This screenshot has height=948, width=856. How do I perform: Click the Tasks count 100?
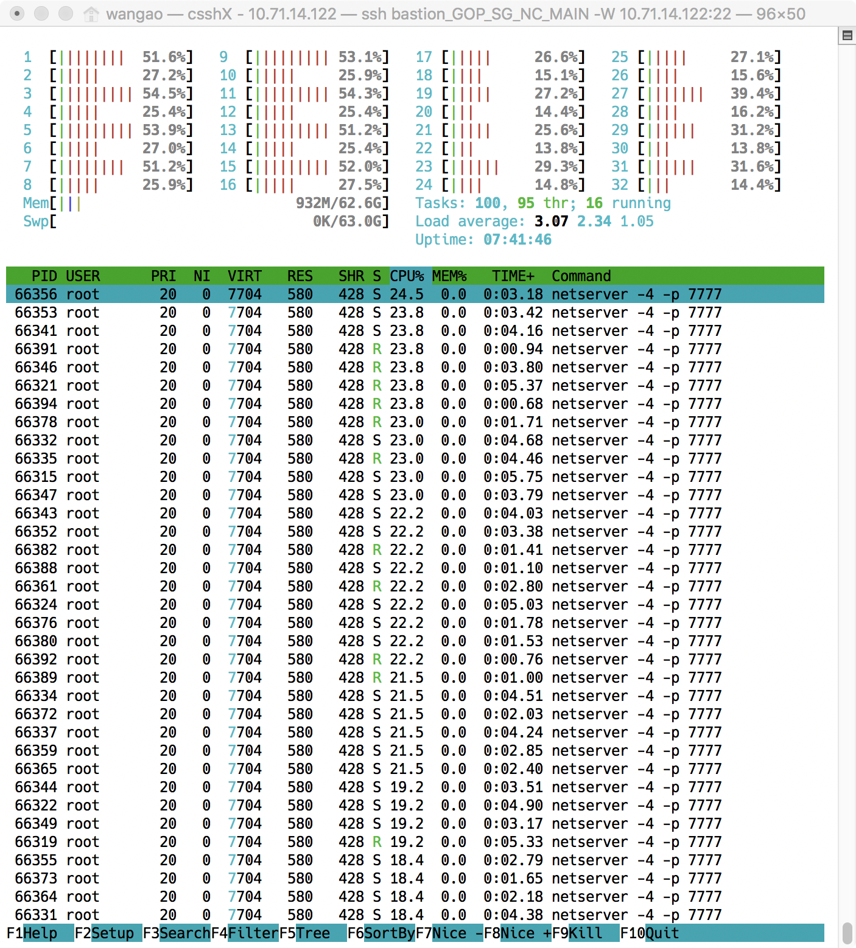(488, 203)
